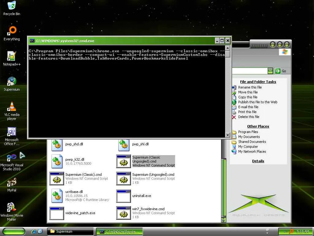Image resolution: width=314 pixels, height=236 pixels.
Task: Go to Shared Documents in Other Places
Action: pyautogui.click(x=252, y=142)
